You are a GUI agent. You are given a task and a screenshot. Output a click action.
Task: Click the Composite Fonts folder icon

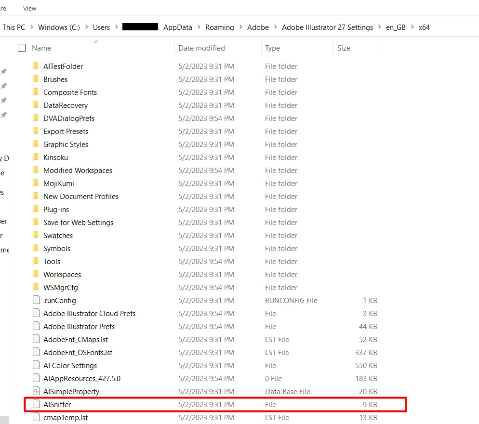point(36,92)
